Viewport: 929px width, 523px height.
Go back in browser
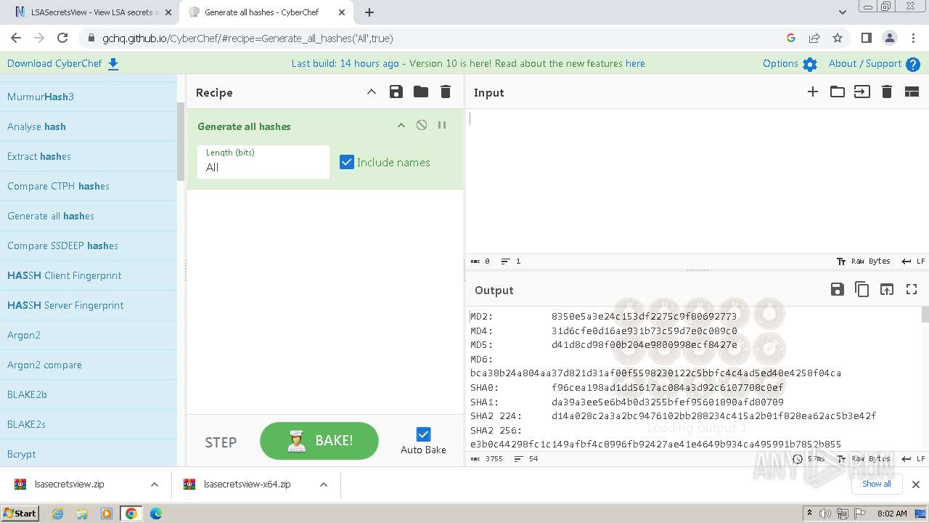(16, 38)
